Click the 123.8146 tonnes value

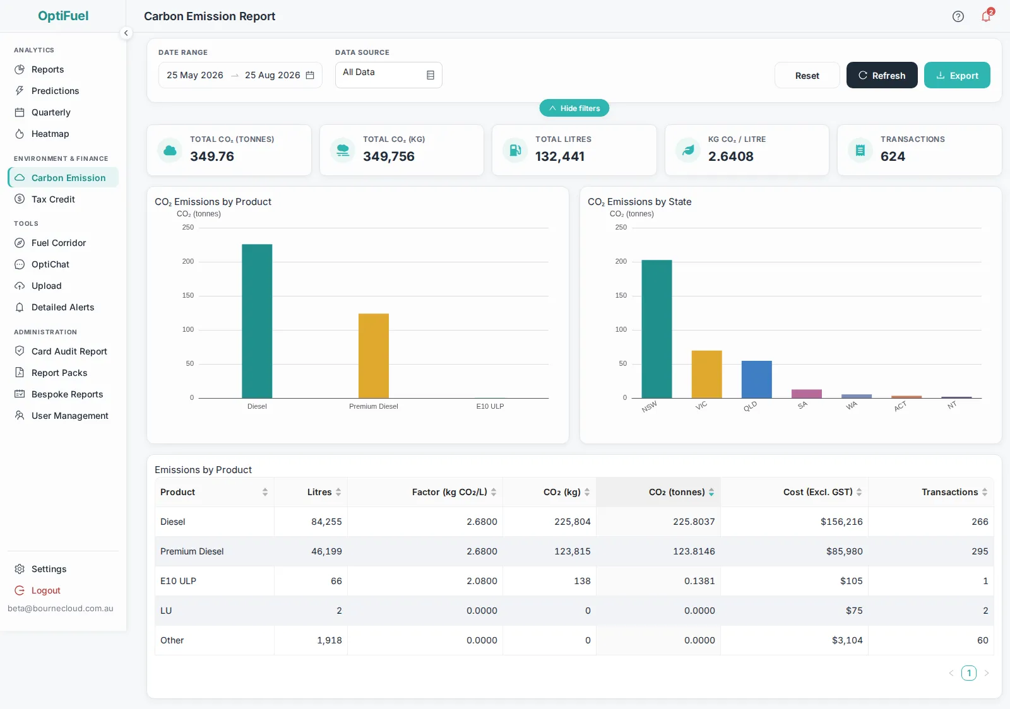(694, 551)
